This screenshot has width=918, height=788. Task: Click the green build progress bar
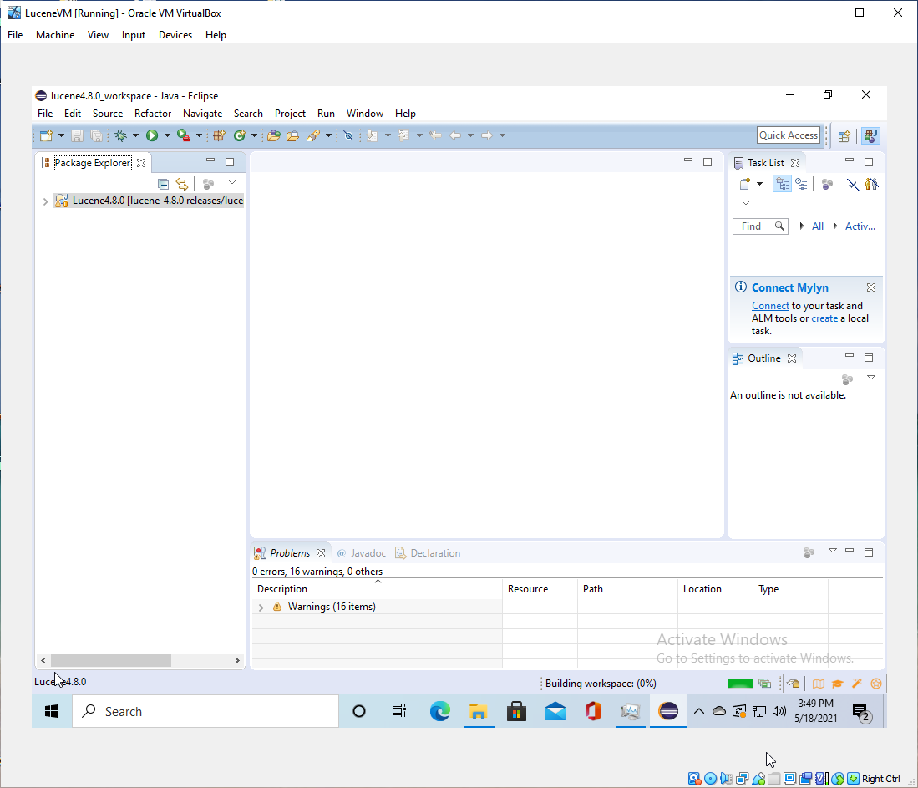[740, 684]
